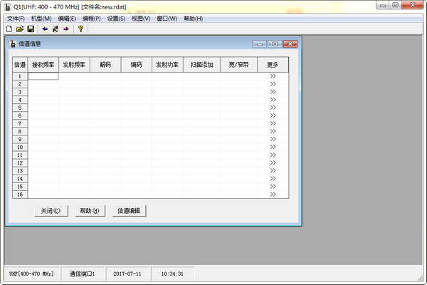This screenshot has width=427, height=285.
Task: Click the channel 1 接收频率 input cell
Action: [x=43, y=76]
